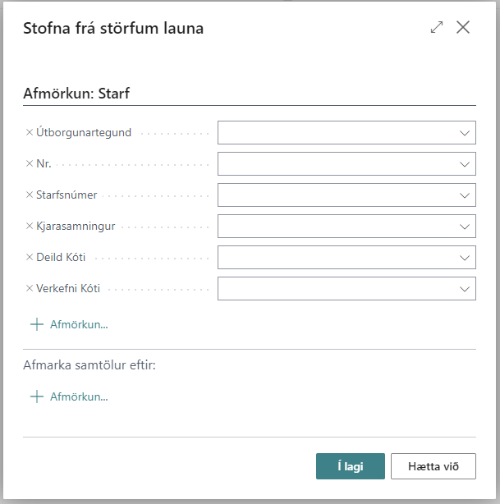The height and width of the screenshot is (504, 500).
Task: Remove the Kjarasamningur filter with its X icon
Action: point(30,227)
